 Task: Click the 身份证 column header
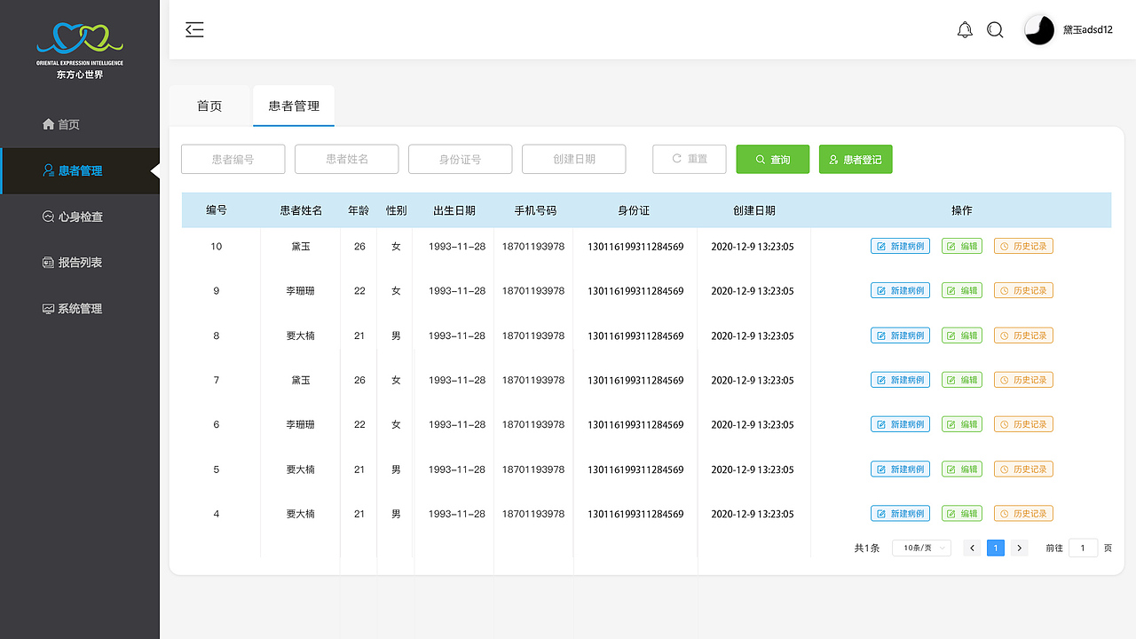tap(634, 210)
